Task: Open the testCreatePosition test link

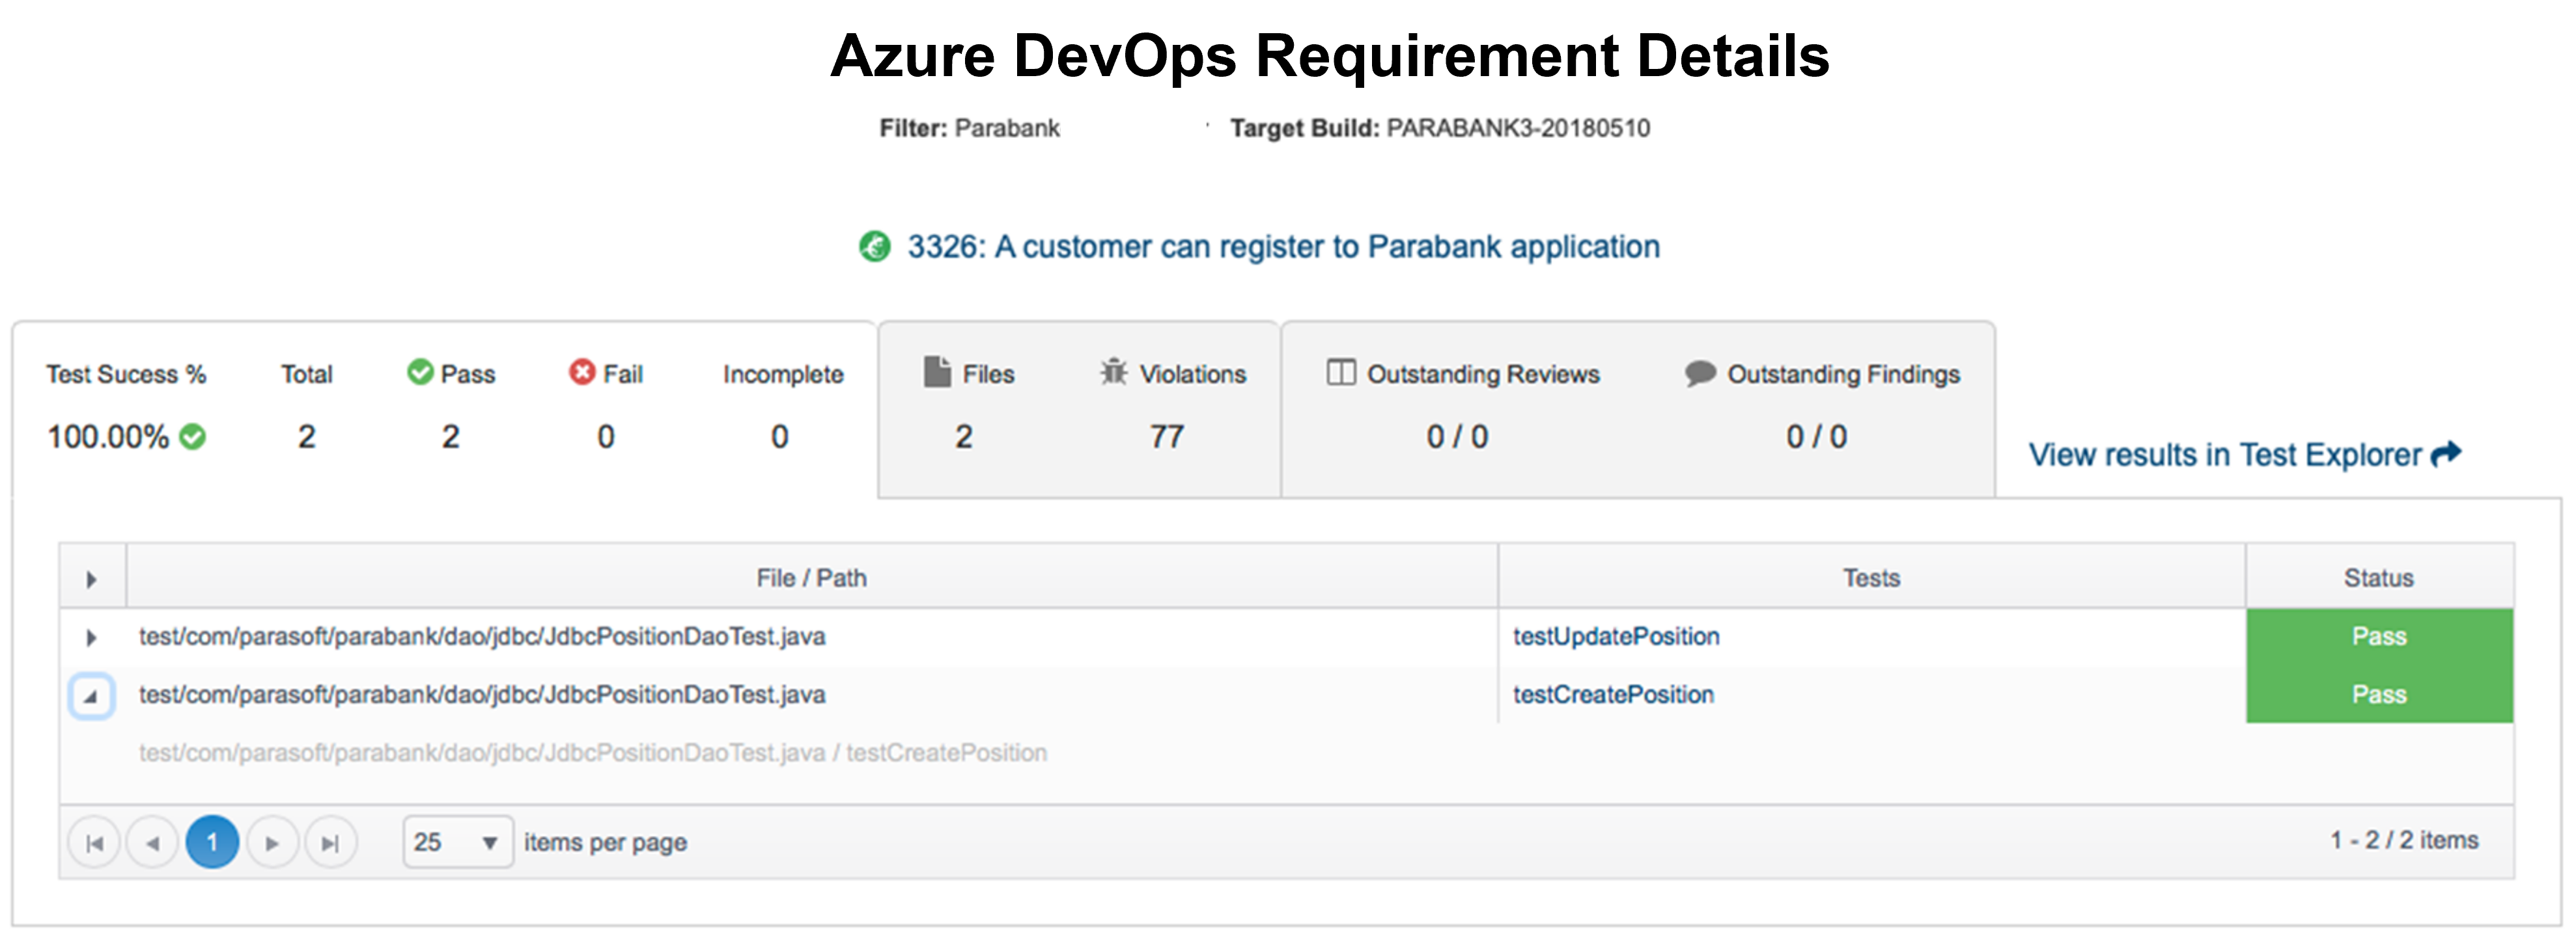Action: [1613, 694]
